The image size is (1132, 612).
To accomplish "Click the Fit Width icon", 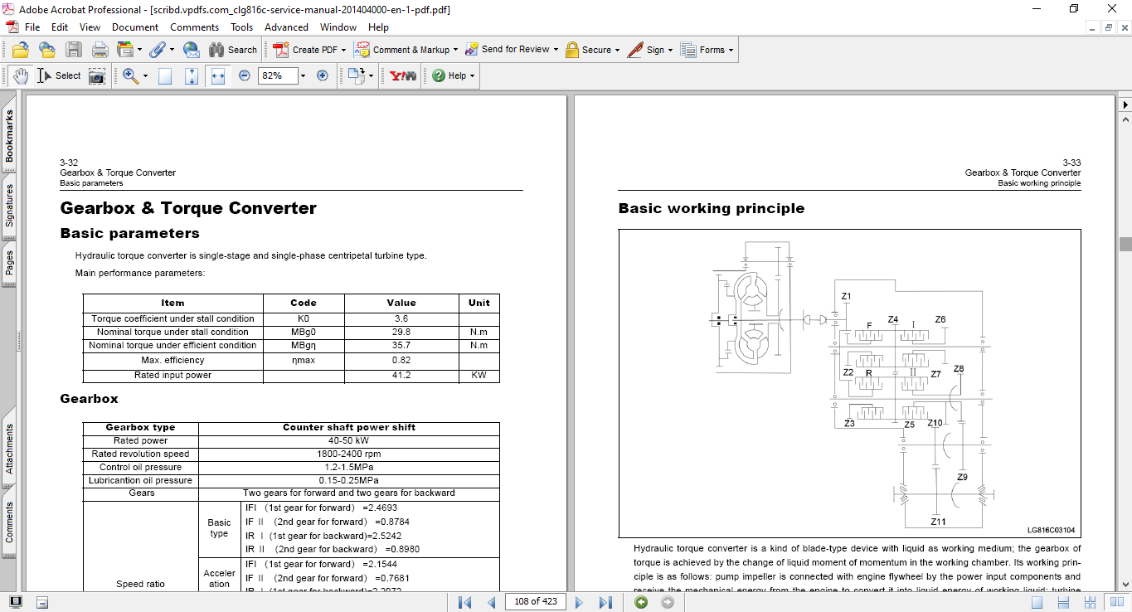I will click(x=218, y=75).
